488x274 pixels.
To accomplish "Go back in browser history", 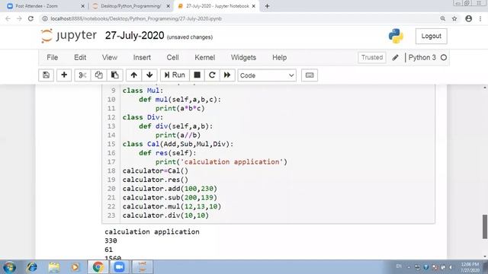I will (8, 18).
